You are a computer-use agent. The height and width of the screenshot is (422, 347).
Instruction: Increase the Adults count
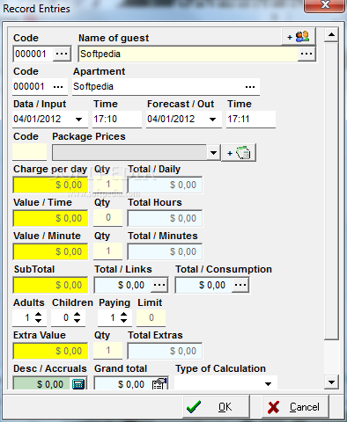point(38,315)
